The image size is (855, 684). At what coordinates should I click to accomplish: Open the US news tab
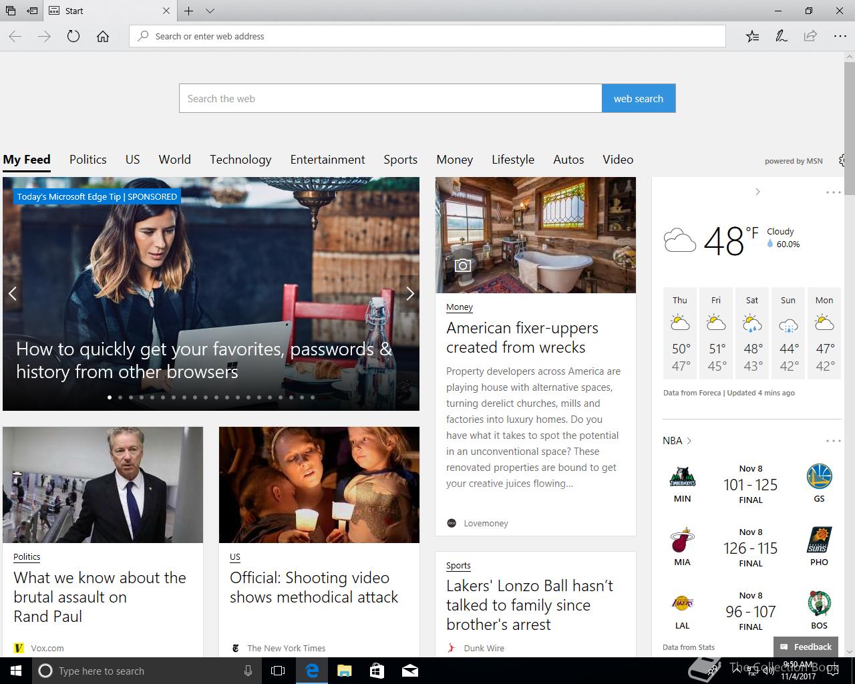coord(133,160)
